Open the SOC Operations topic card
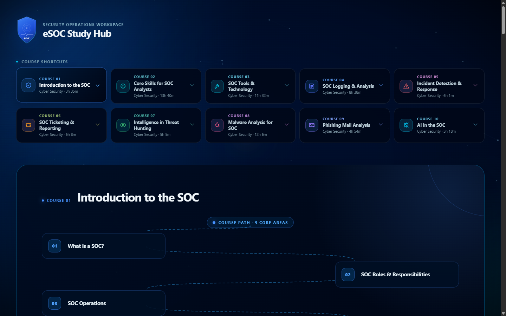Viewport: 506px width, 316px height. coord(104,303)
